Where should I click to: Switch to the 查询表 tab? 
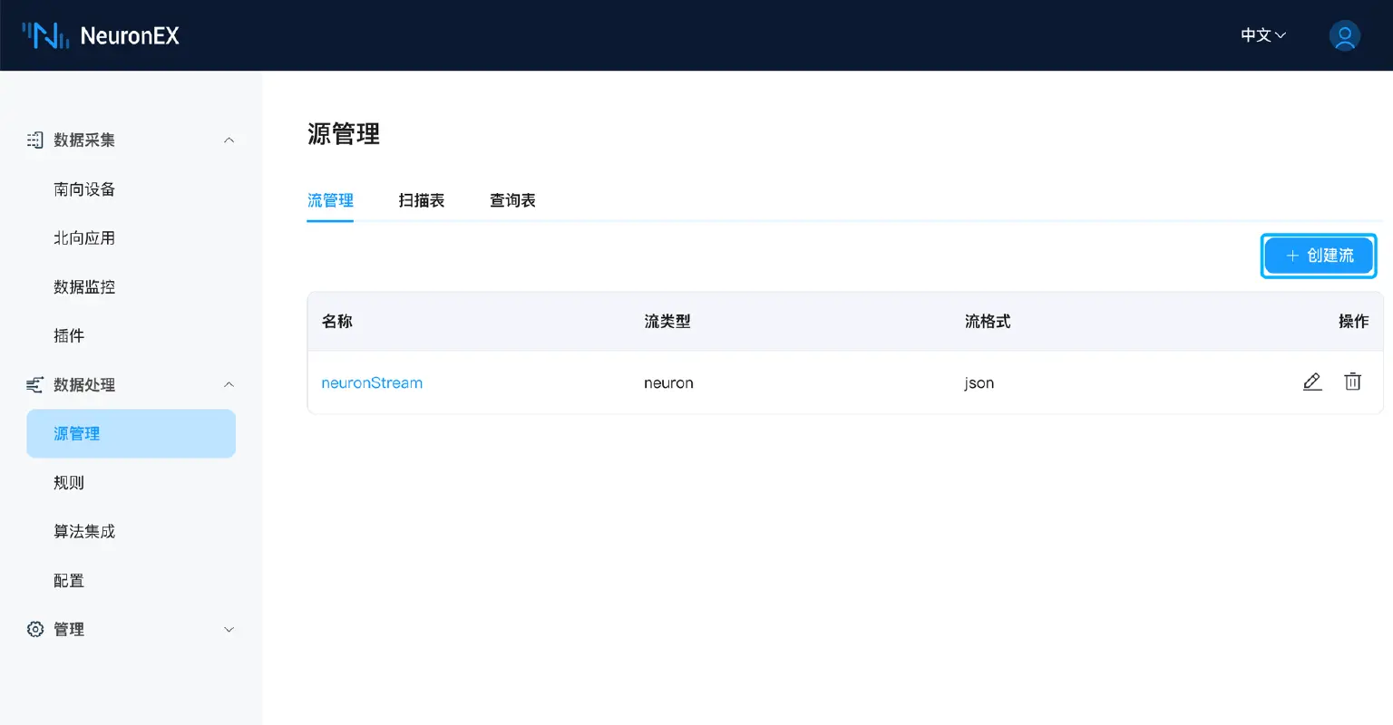(511, 200)
